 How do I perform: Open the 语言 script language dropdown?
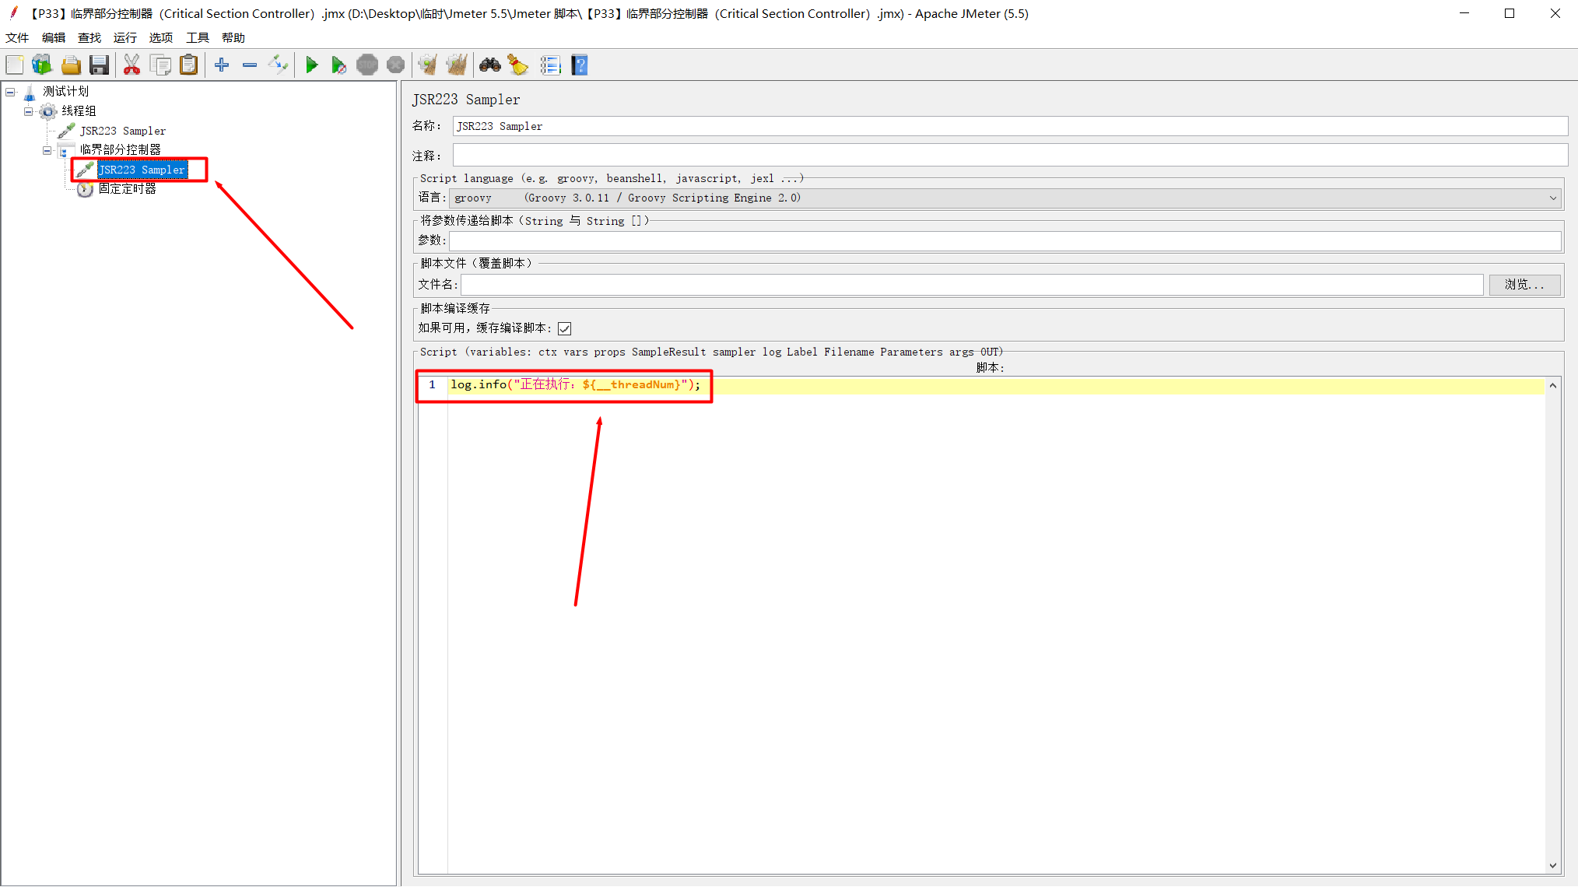(x=1553, y=198)
